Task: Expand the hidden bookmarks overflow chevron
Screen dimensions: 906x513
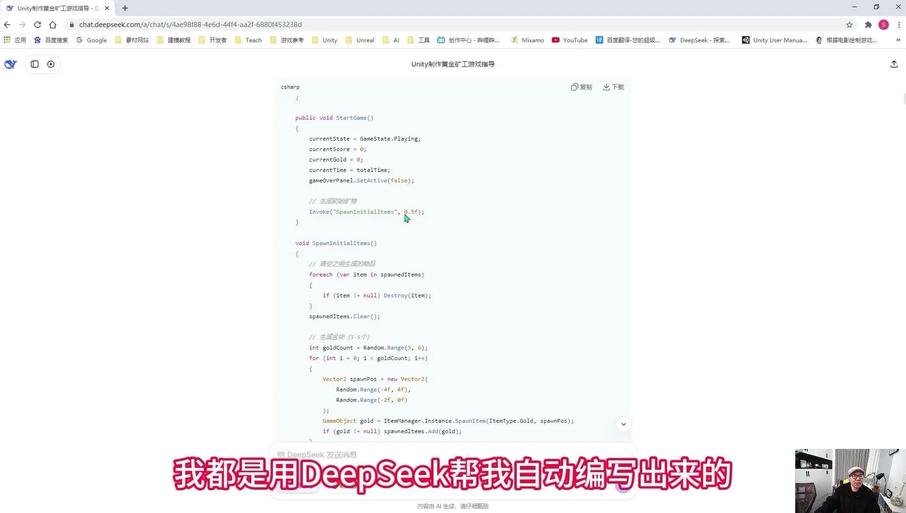Action: pos(898,40)
